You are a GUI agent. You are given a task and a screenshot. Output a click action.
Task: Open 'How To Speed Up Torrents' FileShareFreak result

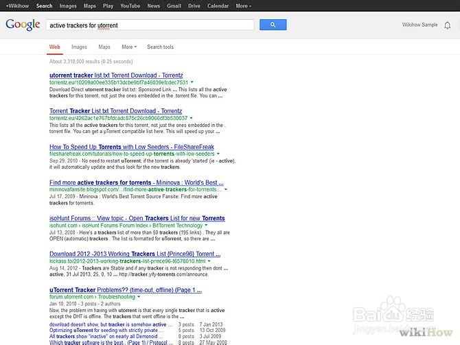[x=131, y=147]
